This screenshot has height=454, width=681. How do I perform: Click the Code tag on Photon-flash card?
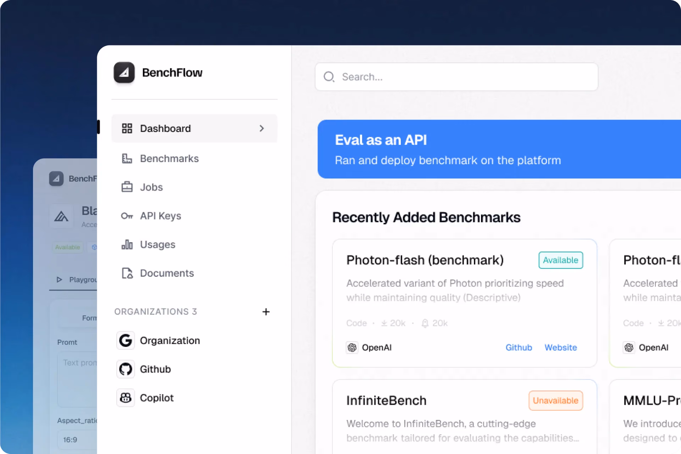[x=356, y=323]
